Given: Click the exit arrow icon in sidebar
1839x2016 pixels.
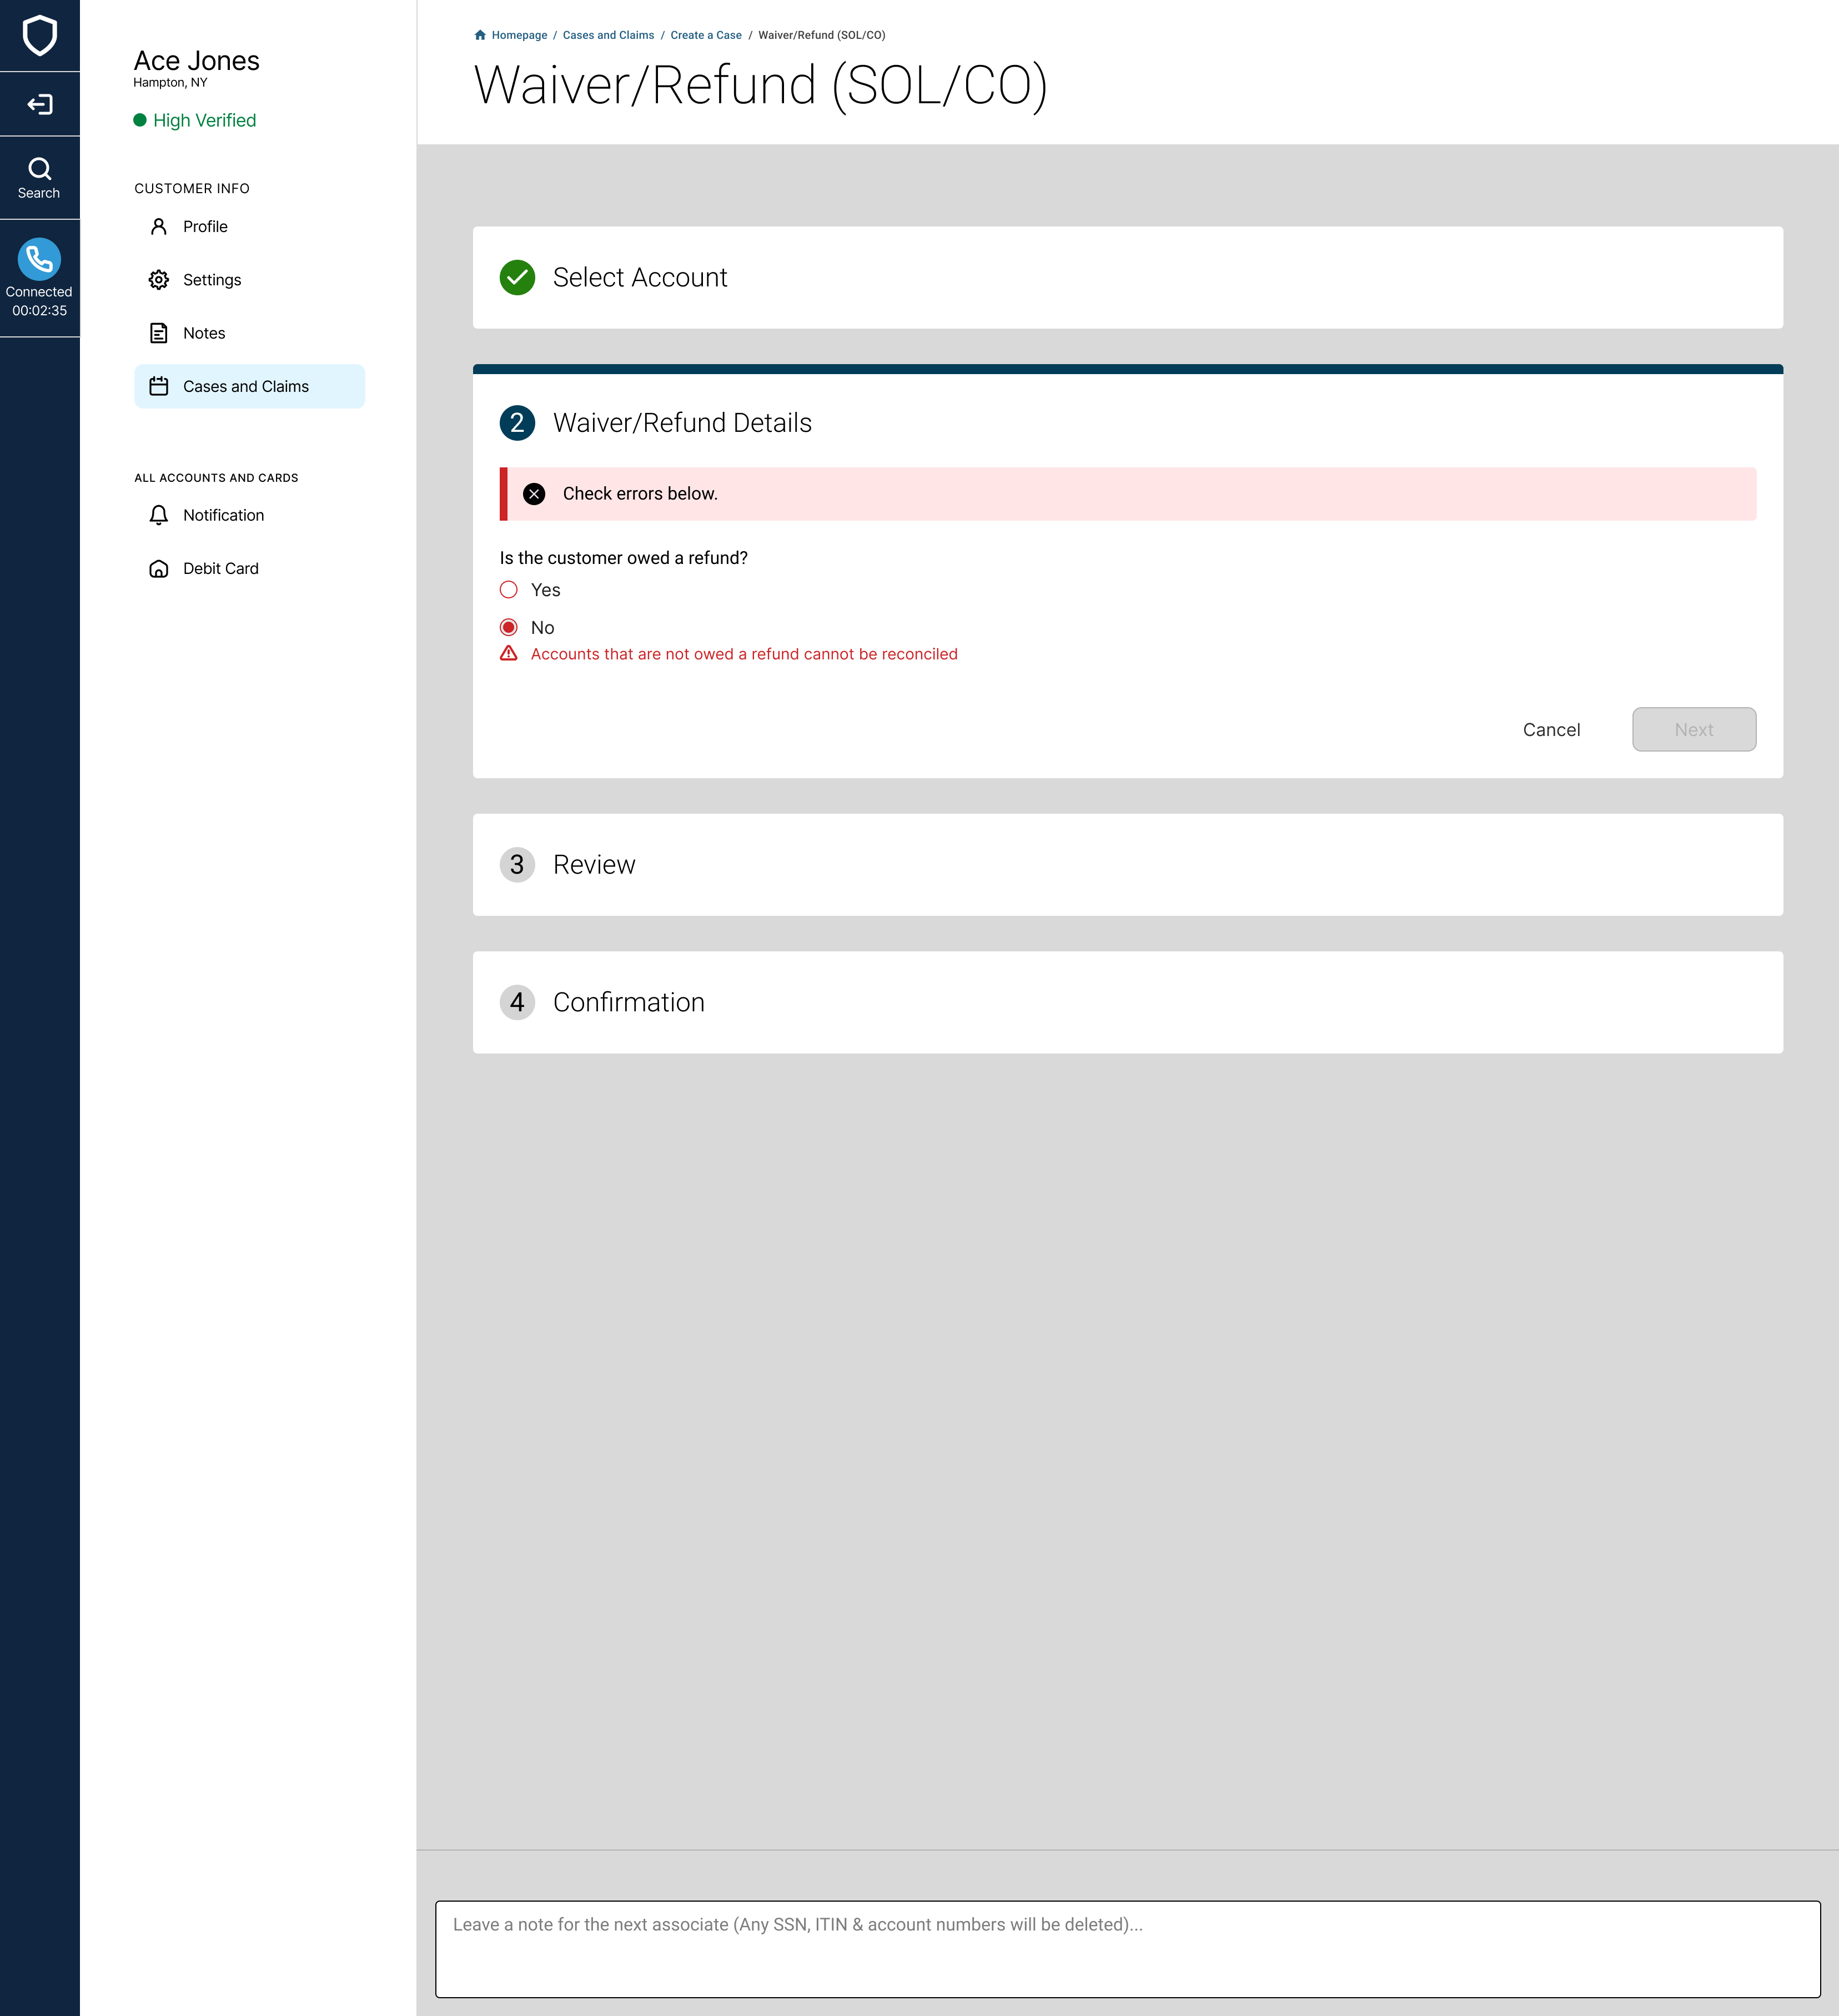Looking at the screenshot, I should point(39,104).
